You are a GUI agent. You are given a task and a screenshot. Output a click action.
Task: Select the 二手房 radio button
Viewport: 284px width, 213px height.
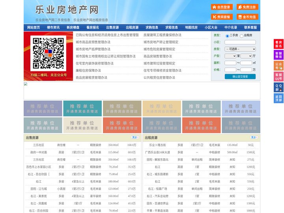click(227, 36)
